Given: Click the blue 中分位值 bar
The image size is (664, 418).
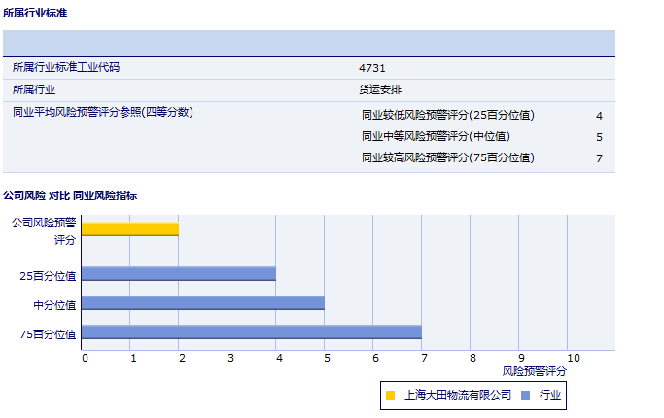Looking at the screenshot, I should pyautogui.click(x=202, y=302).
